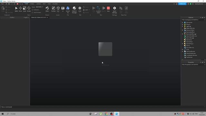Expand the ReplicatedStorage node
Image resolution: width=206 pixels, height=116 pixels.
pyautogui.click(x=183, y=34)
